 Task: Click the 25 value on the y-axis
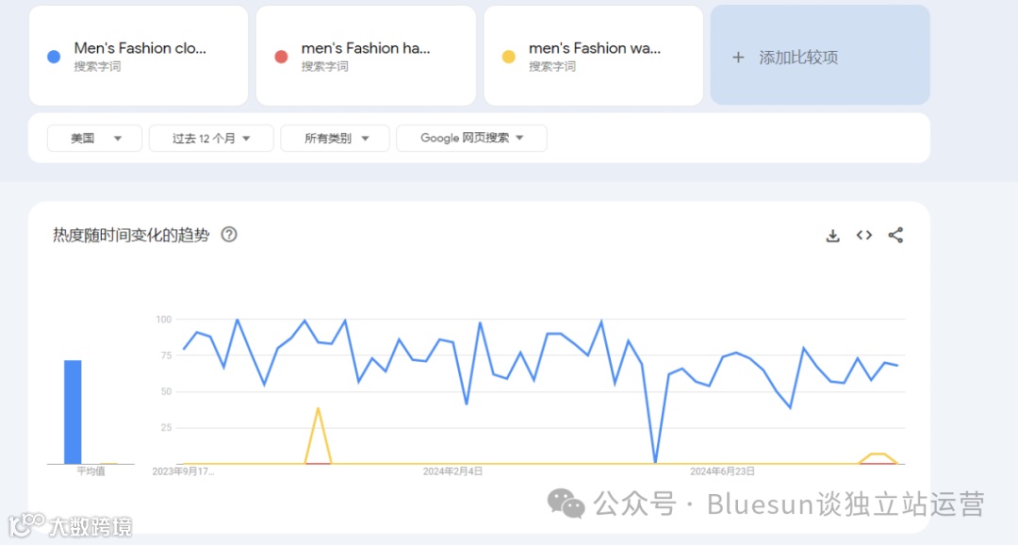click(166, 428)
